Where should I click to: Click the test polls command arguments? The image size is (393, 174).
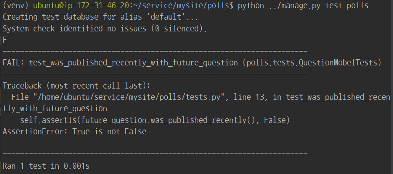click(347, 6)
